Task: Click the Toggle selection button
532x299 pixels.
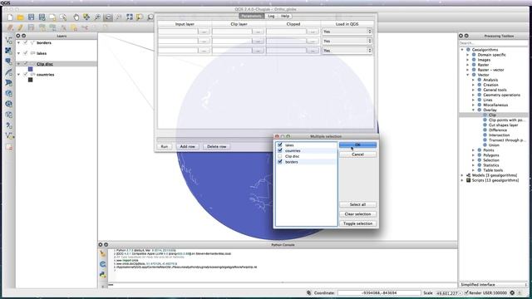Action: coord(357,223)
